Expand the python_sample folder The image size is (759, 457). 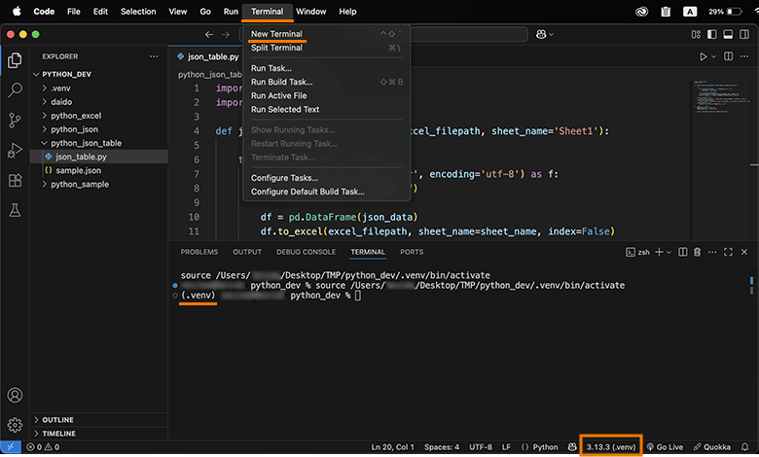pyautogui.click(x=45, y=184)
